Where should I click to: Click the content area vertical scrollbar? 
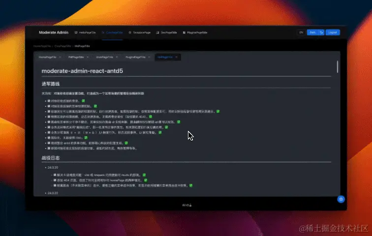coord(338,66)
